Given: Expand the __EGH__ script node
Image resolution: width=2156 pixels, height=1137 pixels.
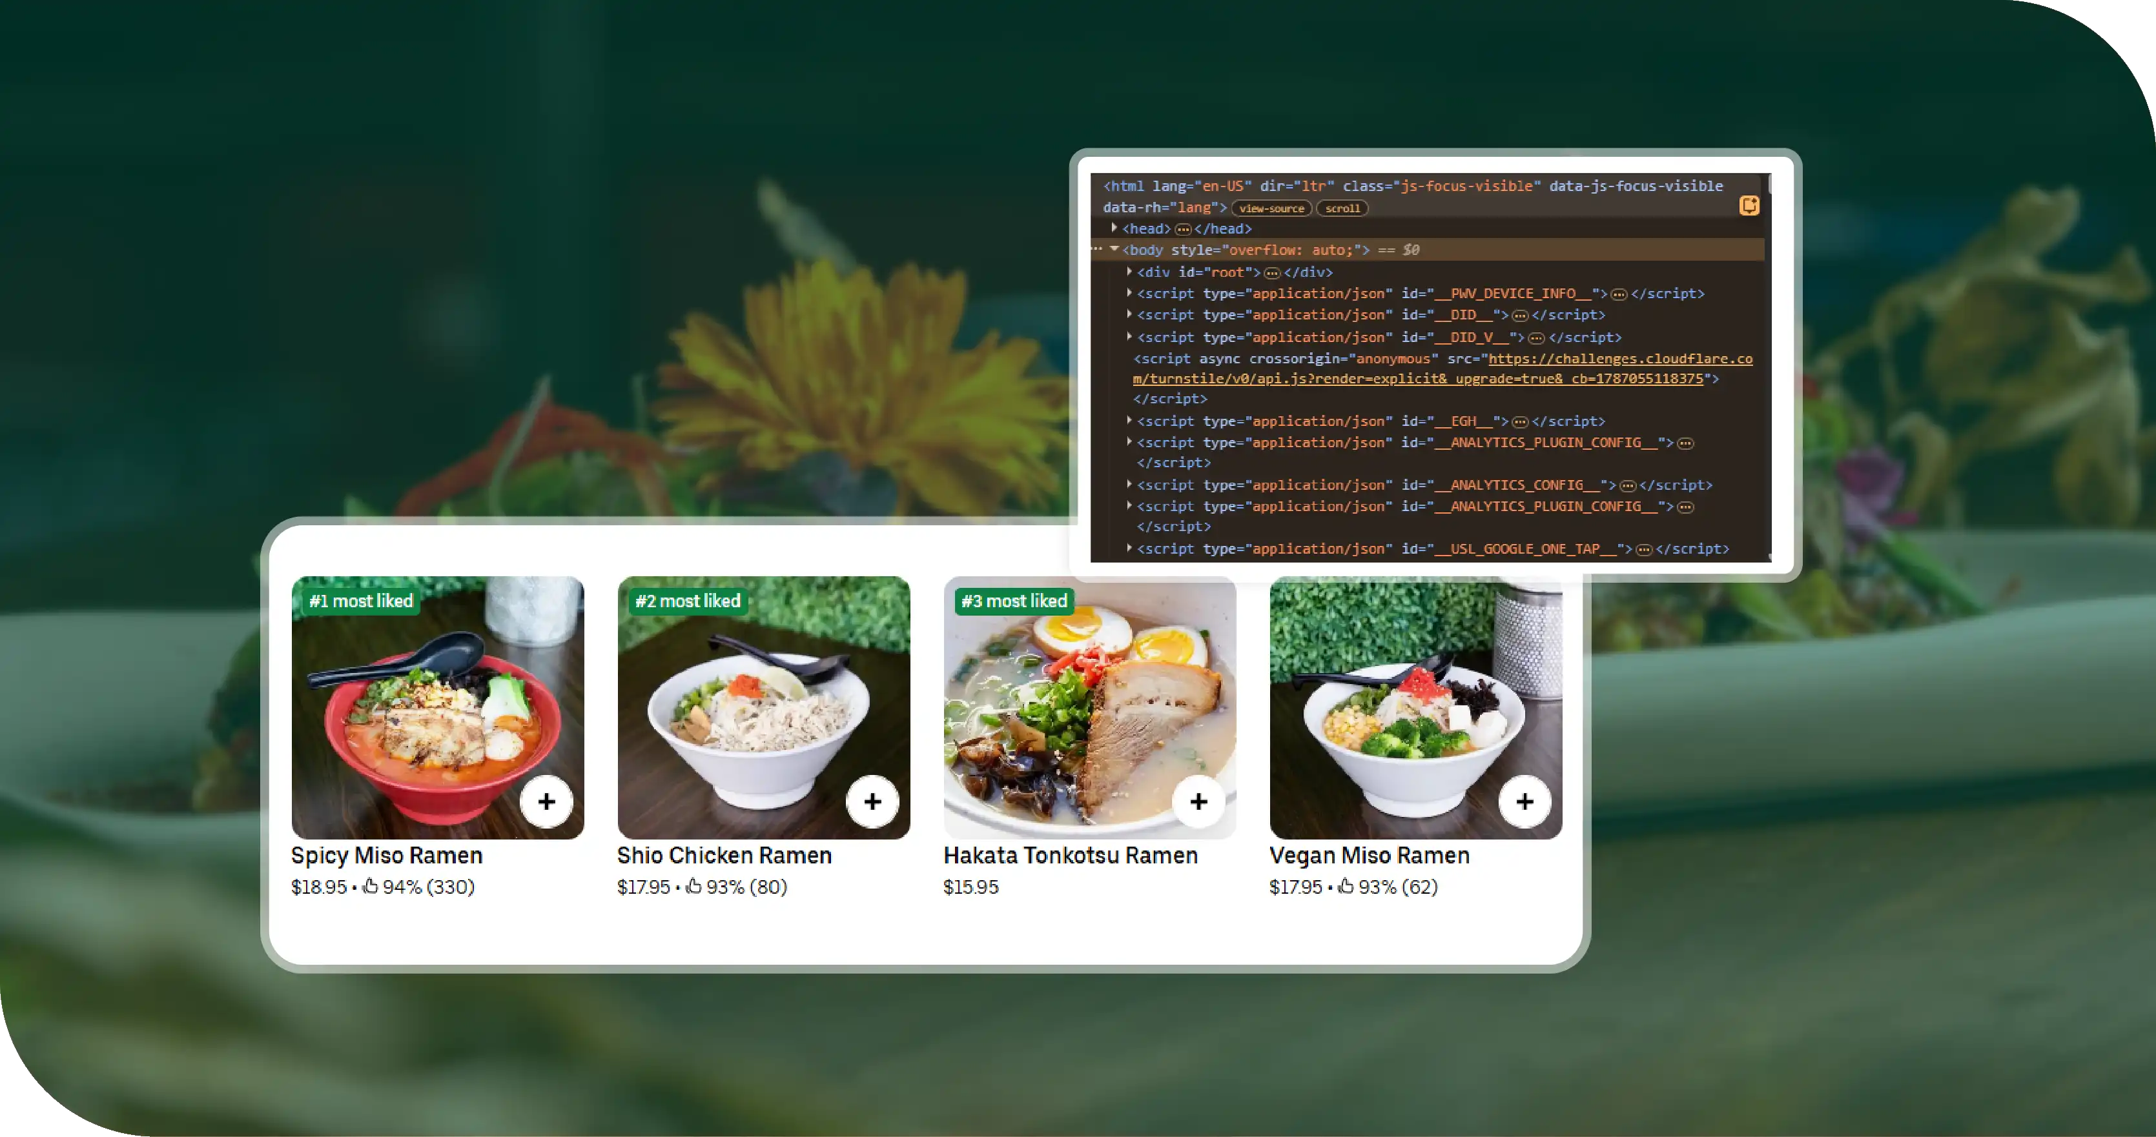Looking at the screenshot, I should [x=1129, y=420].
